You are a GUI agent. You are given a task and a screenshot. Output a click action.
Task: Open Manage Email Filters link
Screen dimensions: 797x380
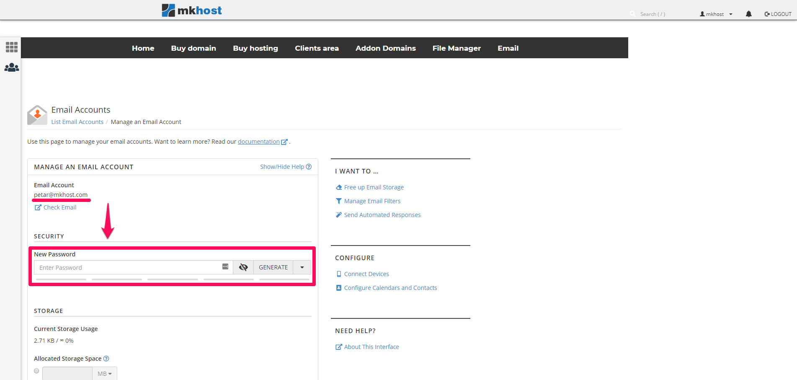[x=372, y=201]
